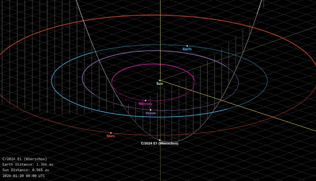
Task: Click the Sun's position marker
Action: 160,80
